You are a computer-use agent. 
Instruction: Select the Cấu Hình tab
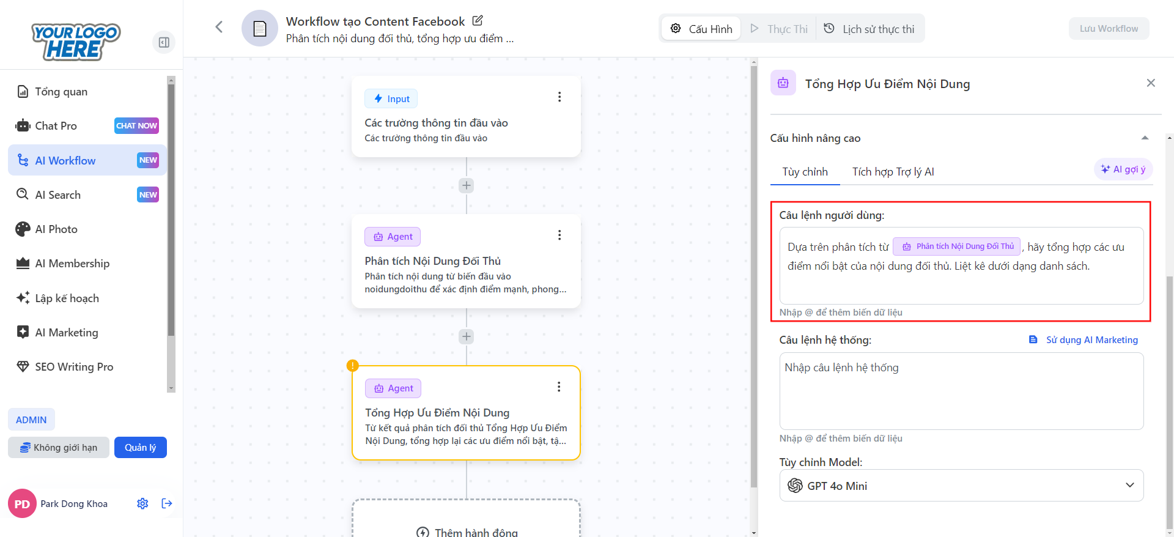point(701,29)
